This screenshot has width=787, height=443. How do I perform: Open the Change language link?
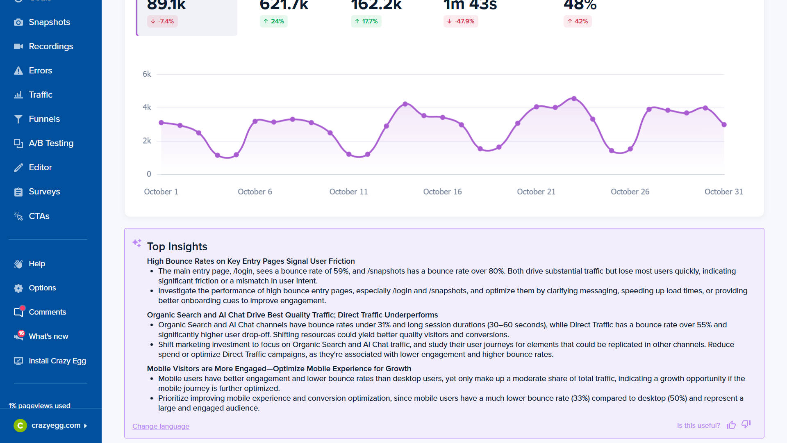[161, 426]
